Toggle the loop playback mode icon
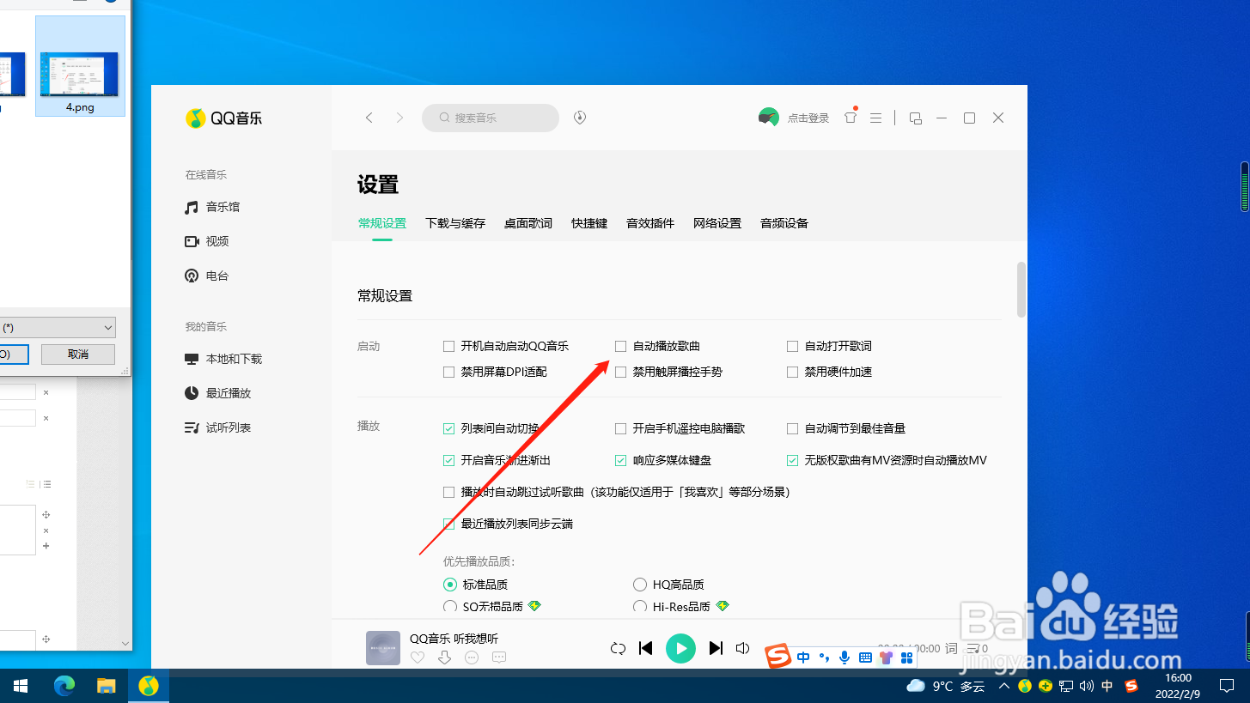The height and width of the screenshot is (703, 1250). pos(618,648)
